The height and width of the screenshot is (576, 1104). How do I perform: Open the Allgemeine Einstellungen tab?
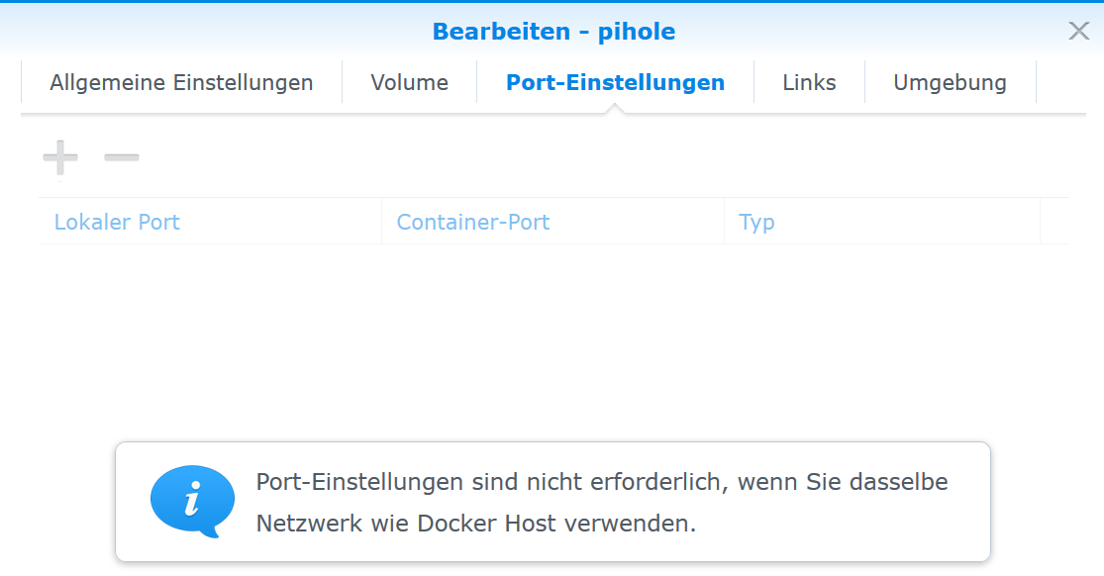tap(181, 83)
